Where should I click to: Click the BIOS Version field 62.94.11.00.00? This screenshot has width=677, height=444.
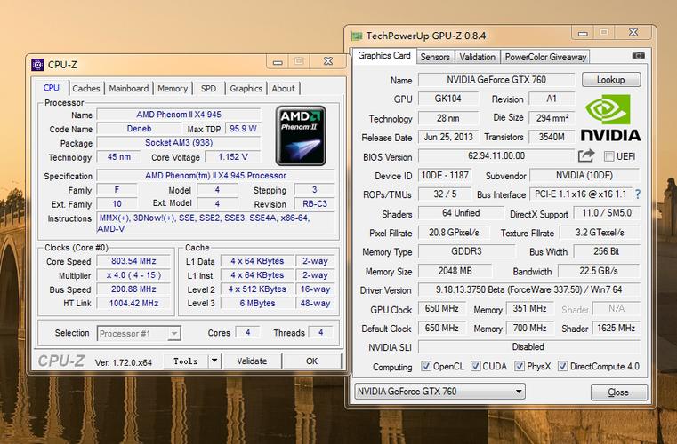[496, 155]
